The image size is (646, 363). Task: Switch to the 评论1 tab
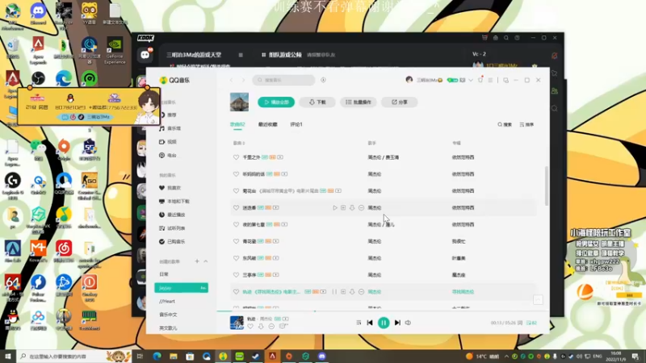pos(296,124)
